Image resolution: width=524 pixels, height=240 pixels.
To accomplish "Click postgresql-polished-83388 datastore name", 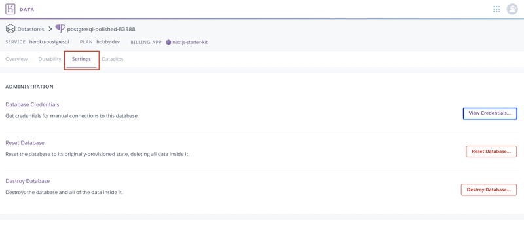I will tap(102, 29).
